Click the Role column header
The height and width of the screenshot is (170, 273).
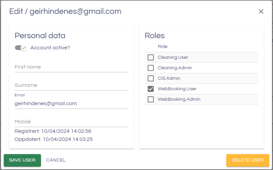coord(163,47)
